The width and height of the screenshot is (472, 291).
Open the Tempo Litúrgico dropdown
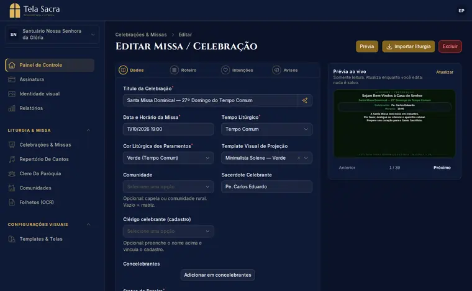point(266,129)
